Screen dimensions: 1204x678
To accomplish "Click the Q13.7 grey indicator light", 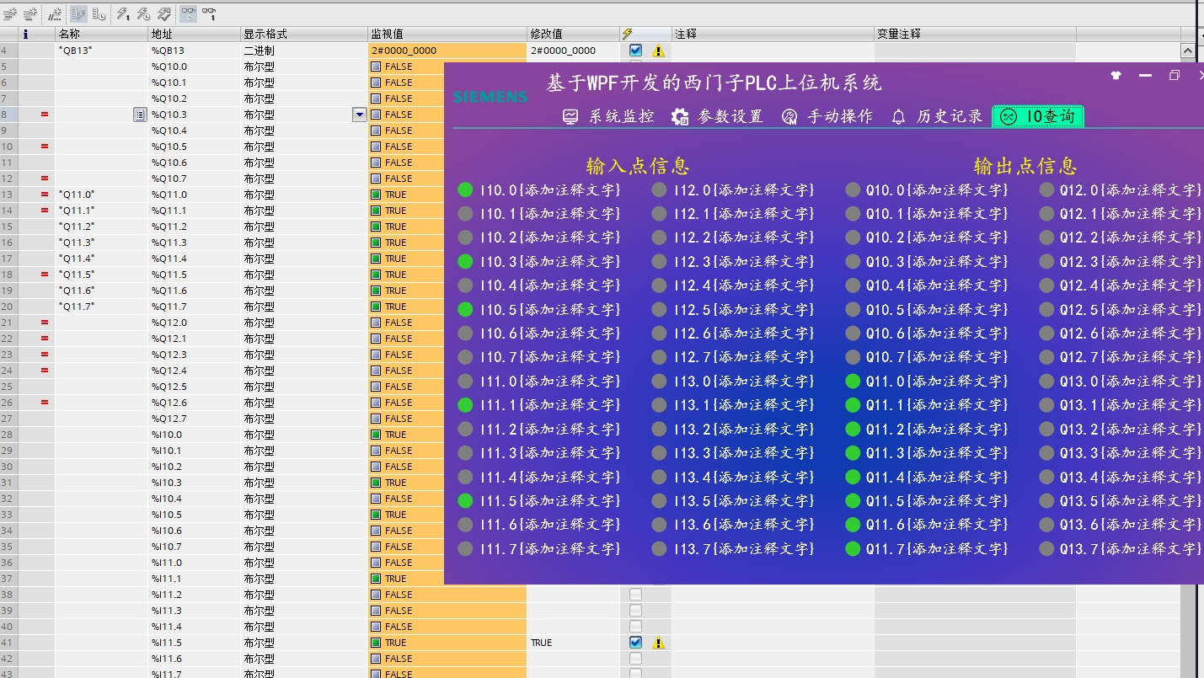I will 1046,549.
